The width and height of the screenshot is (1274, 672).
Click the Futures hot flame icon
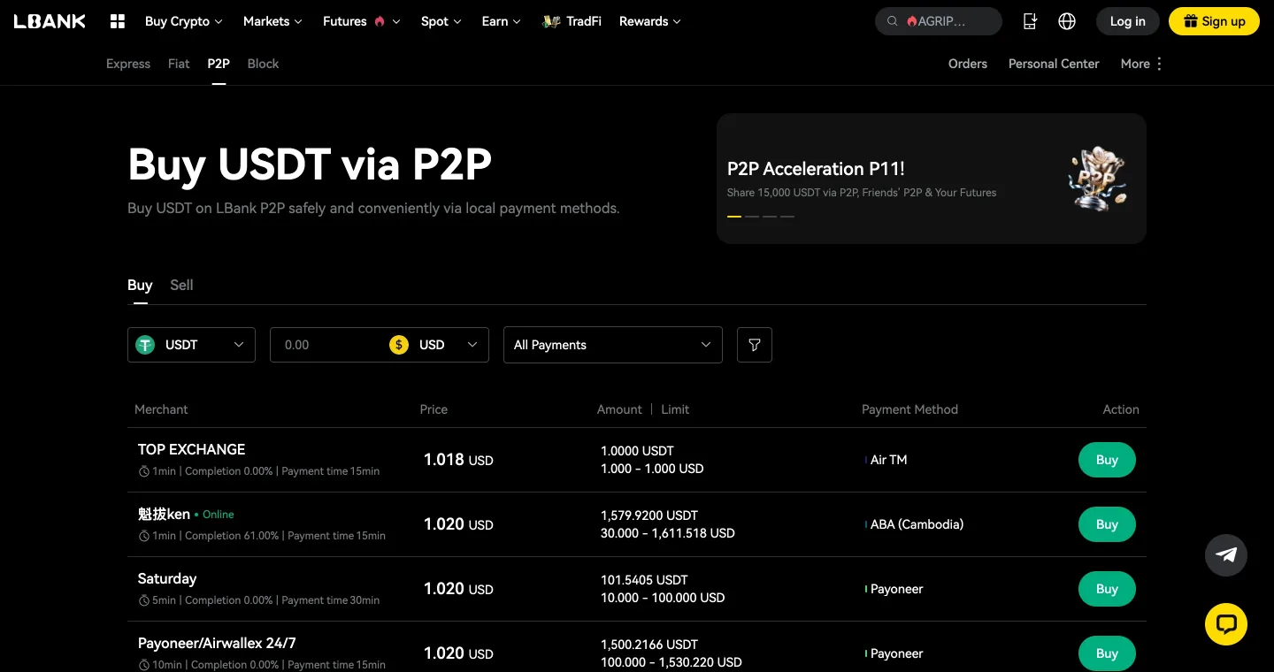coord(380,21)
